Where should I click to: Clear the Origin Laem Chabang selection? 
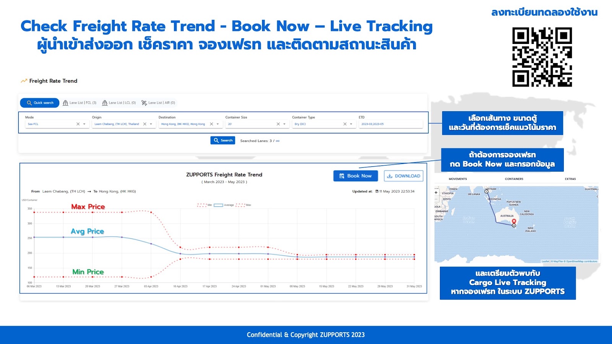pos(145,124)
